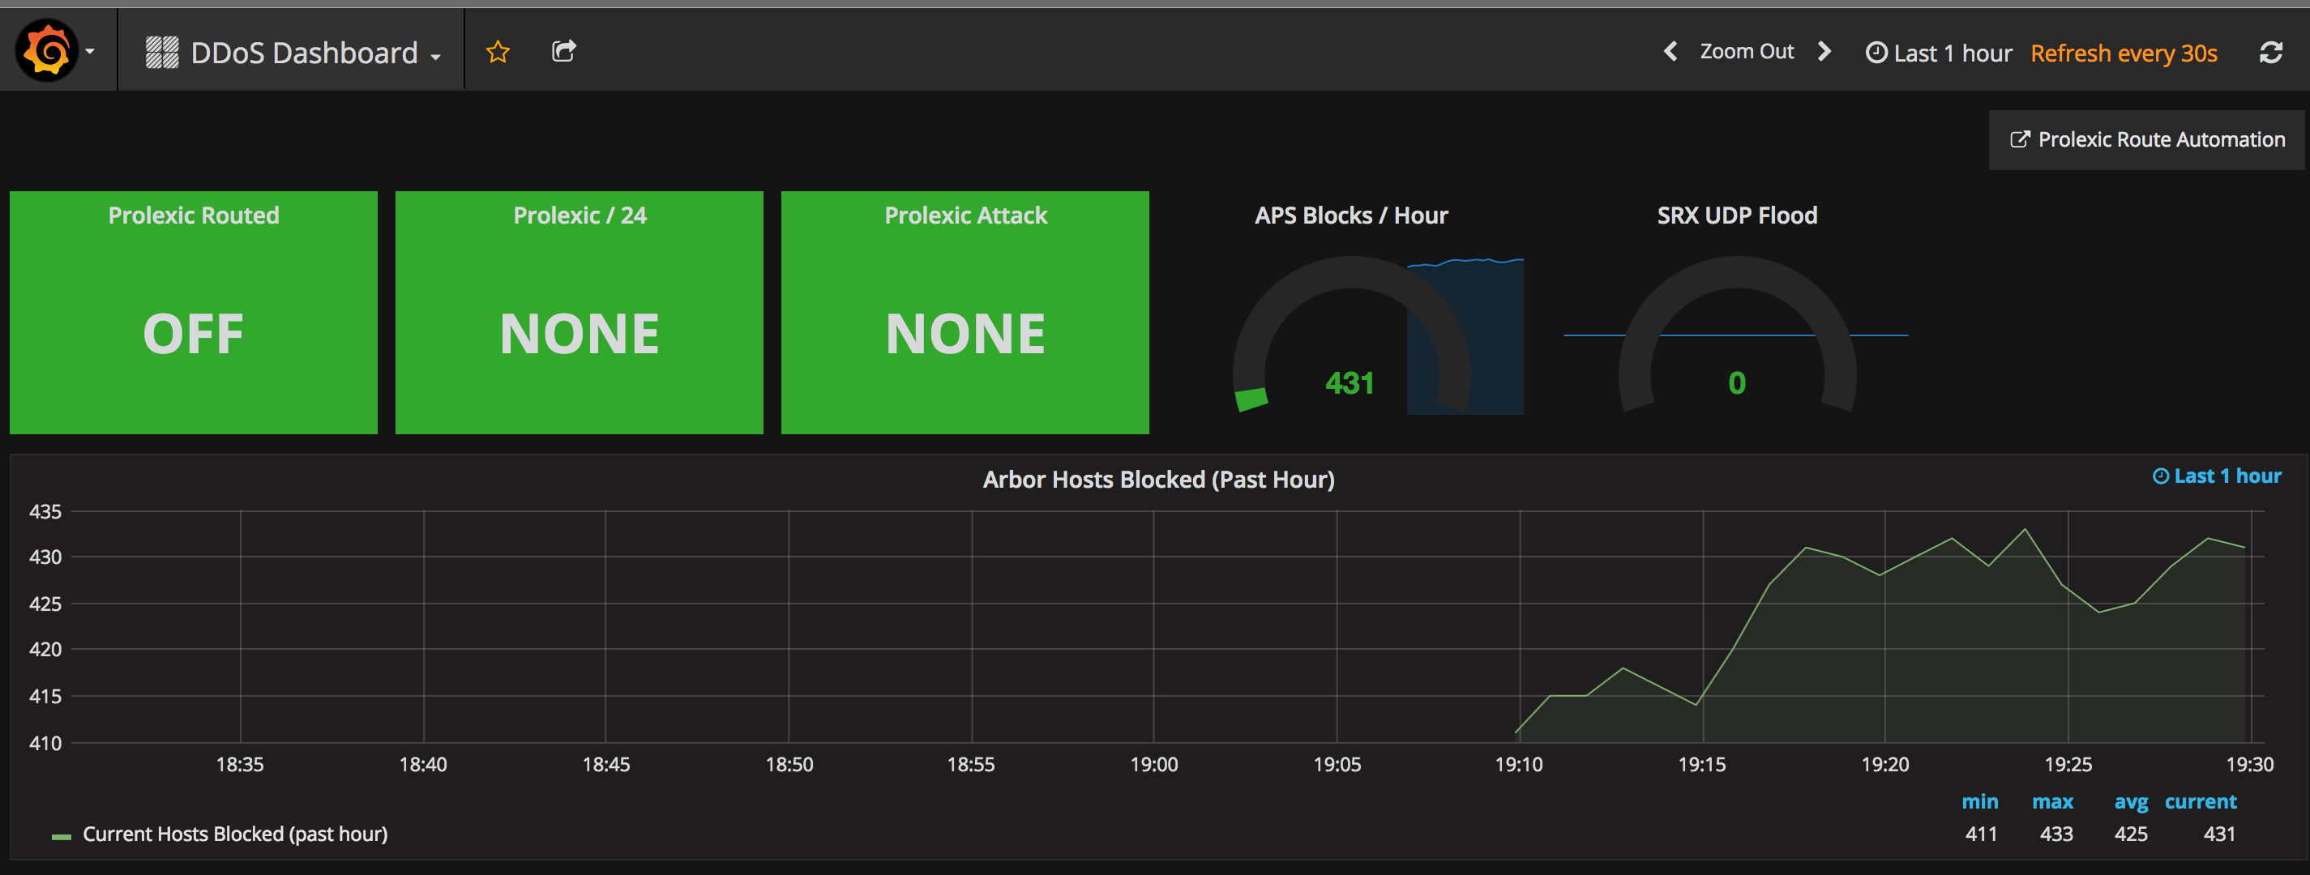This screenshot has width=2310, height=875.
Task: Click Refresh every 30s setting
Action: click(x=2124, y=53)
